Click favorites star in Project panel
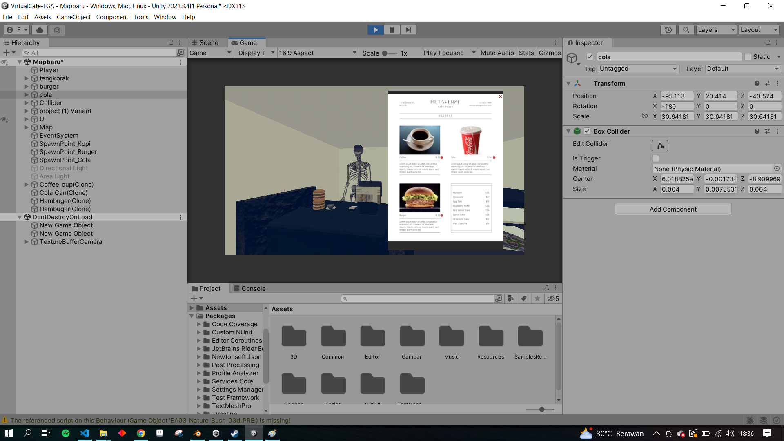The height and width of the screenshot is (441, 784). pyautogui.click(x=537, y=298)
